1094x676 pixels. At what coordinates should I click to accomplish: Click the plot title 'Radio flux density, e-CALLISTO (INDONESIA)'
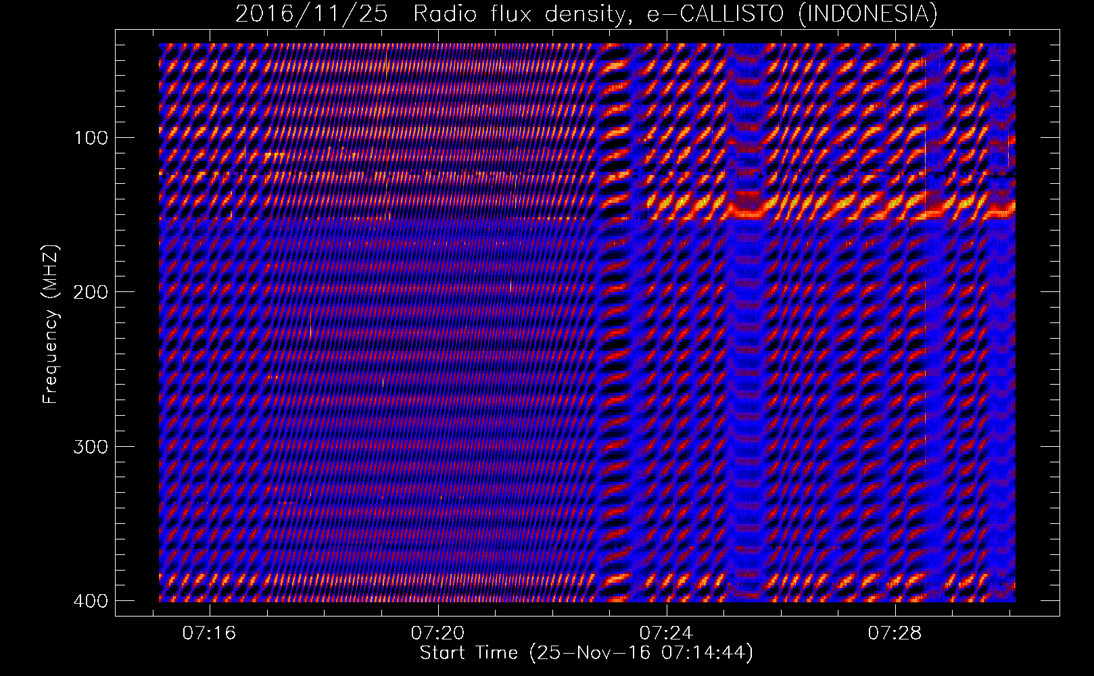click(675, 14)
